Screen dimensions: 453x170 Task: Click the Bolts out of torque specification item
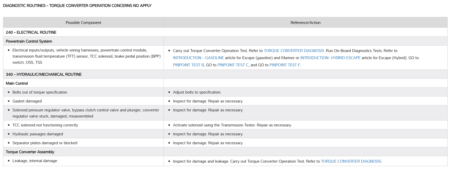[x=40, y=92]
